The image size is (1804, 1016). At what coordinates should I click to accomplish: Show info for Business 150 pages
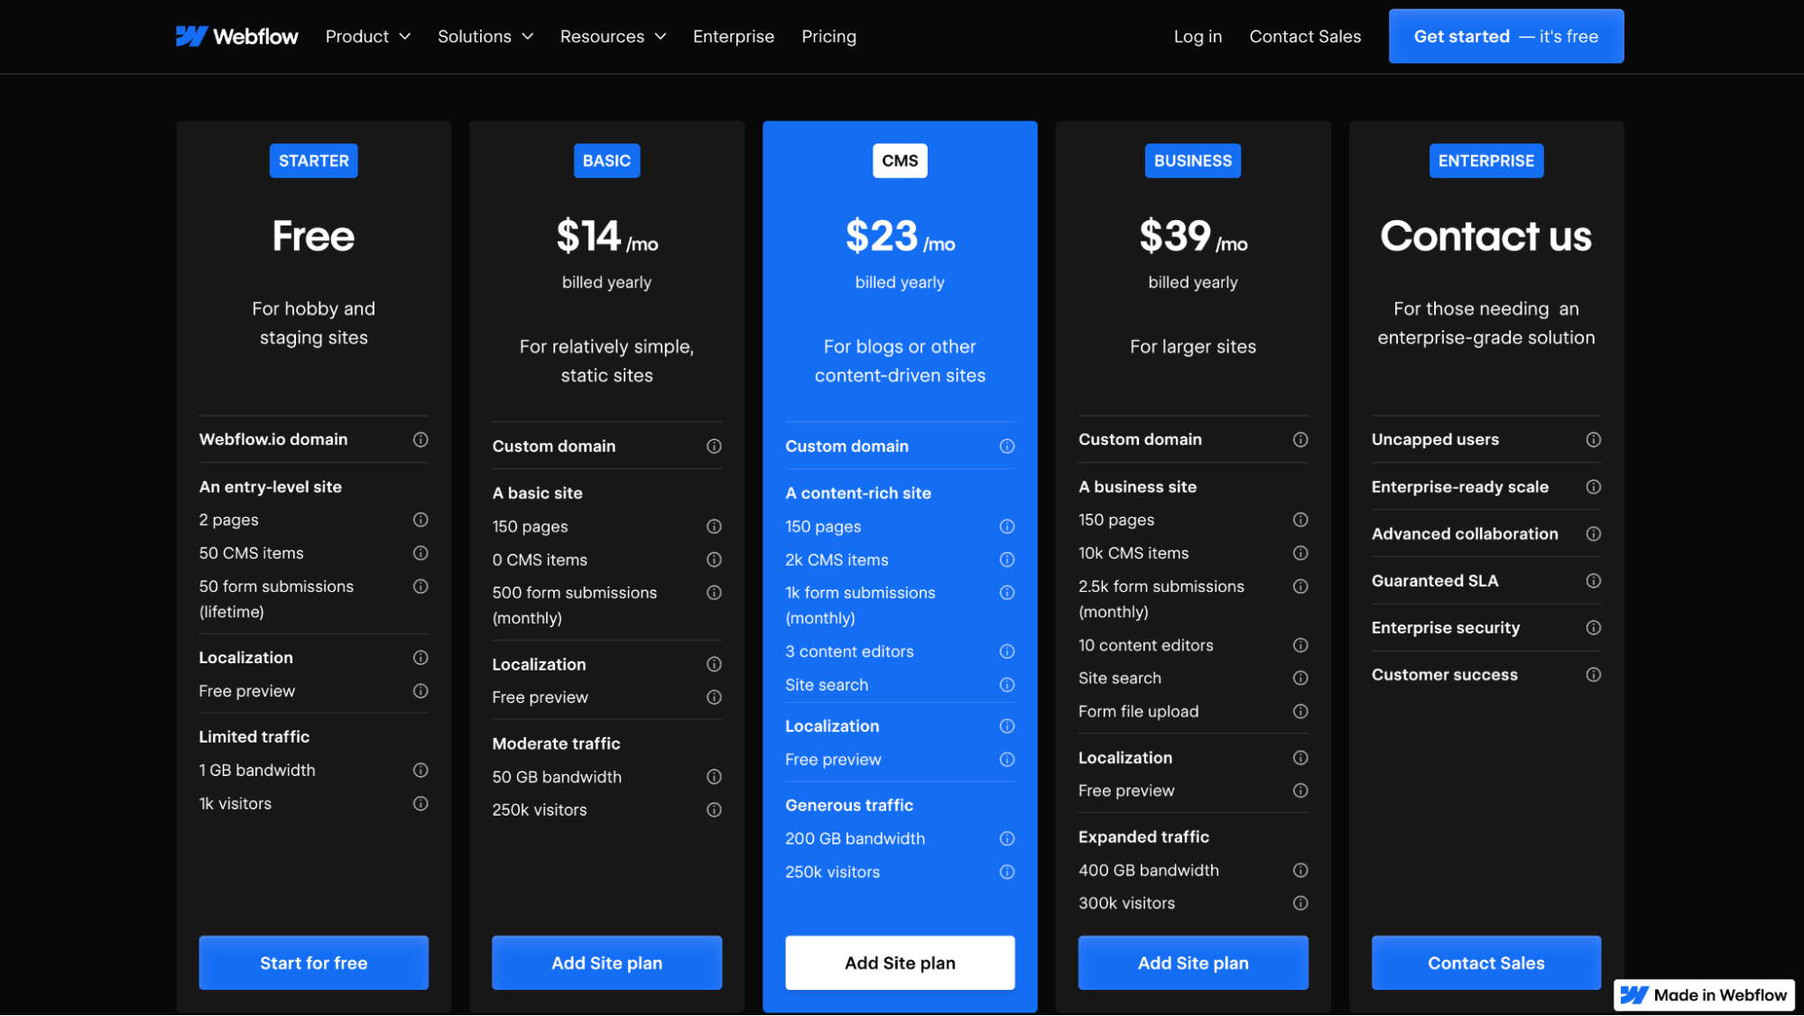tap(1300, 520)
